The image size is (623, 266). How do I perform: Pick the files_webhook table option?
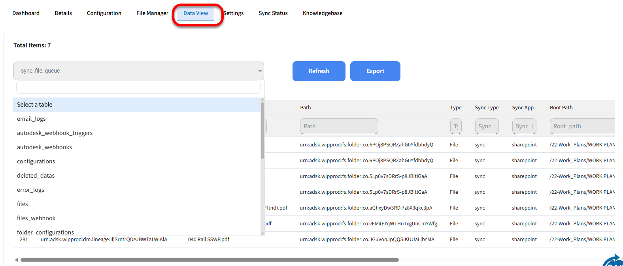[36, 218]
